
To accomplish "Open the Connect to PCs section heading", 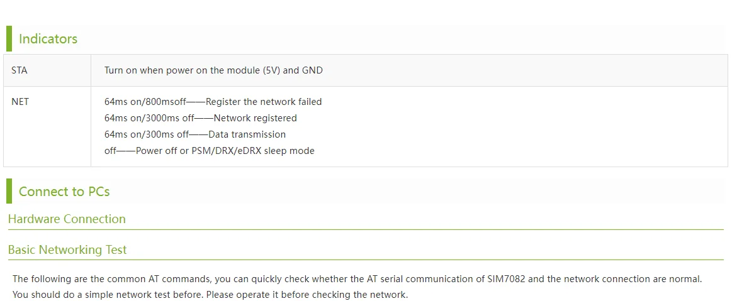I will tap(64, 192).
